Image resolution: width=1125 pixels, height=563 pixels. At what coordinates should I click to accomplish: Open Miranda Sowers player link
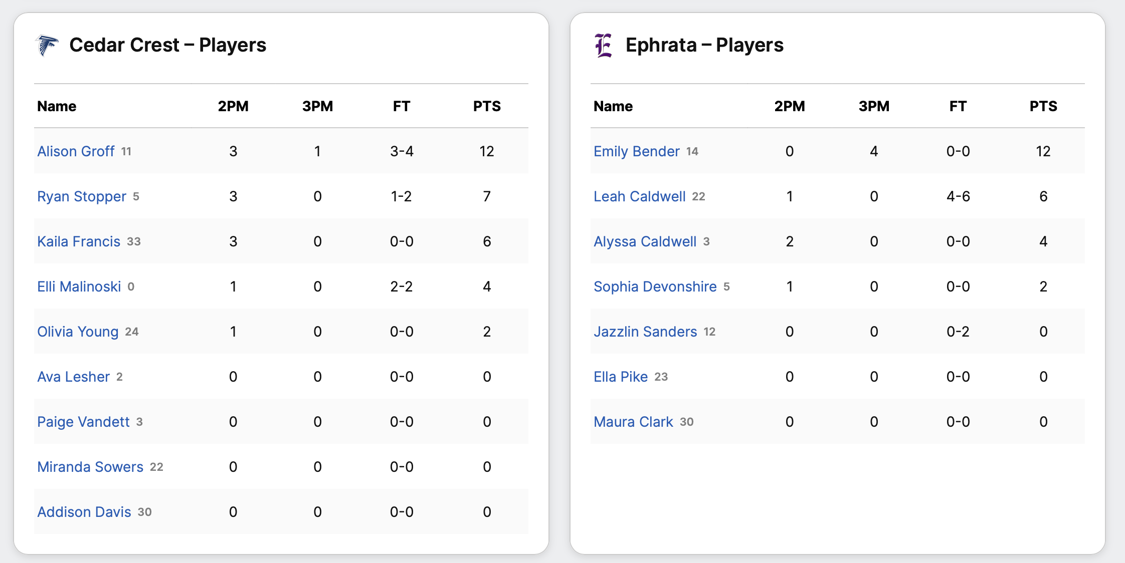point(90,467)
